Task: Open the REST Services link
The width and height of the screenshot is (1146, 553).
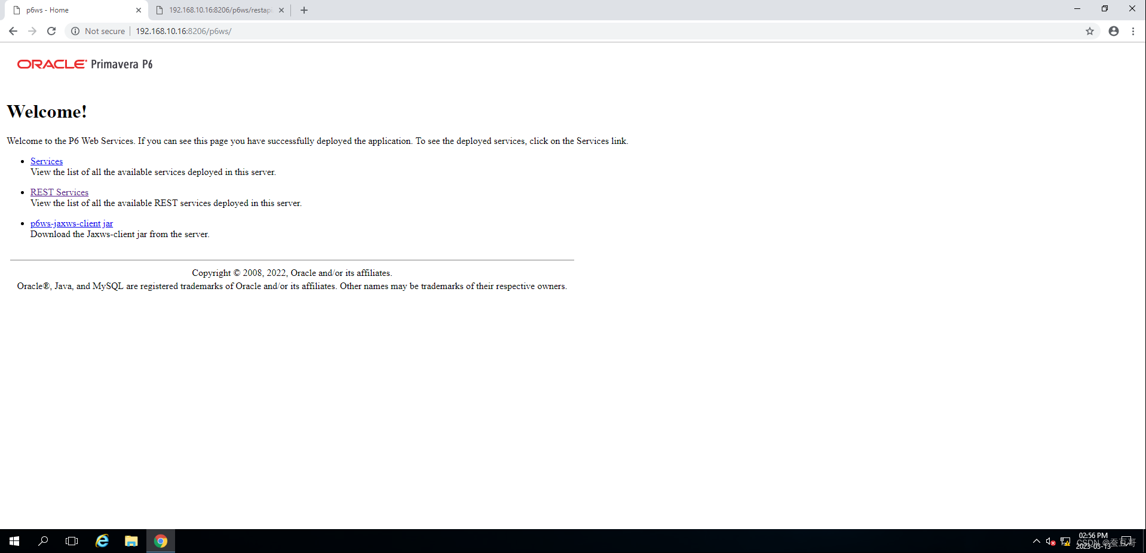Action: click(59, 192)
